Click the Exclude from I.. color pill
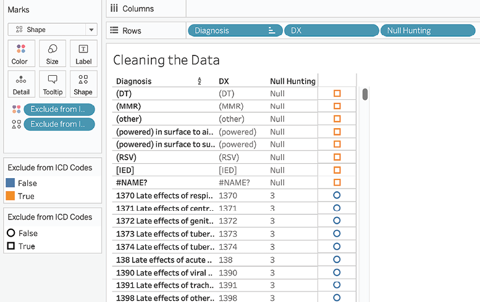This screenshot has width=480, height=302. pyautogui.click(x=59, y=109)
